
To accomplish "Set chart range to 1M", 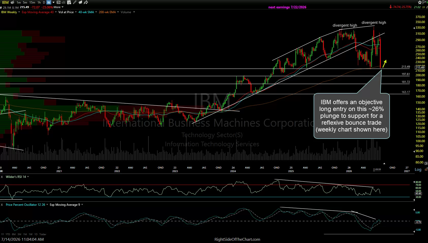I will point(25,234).
